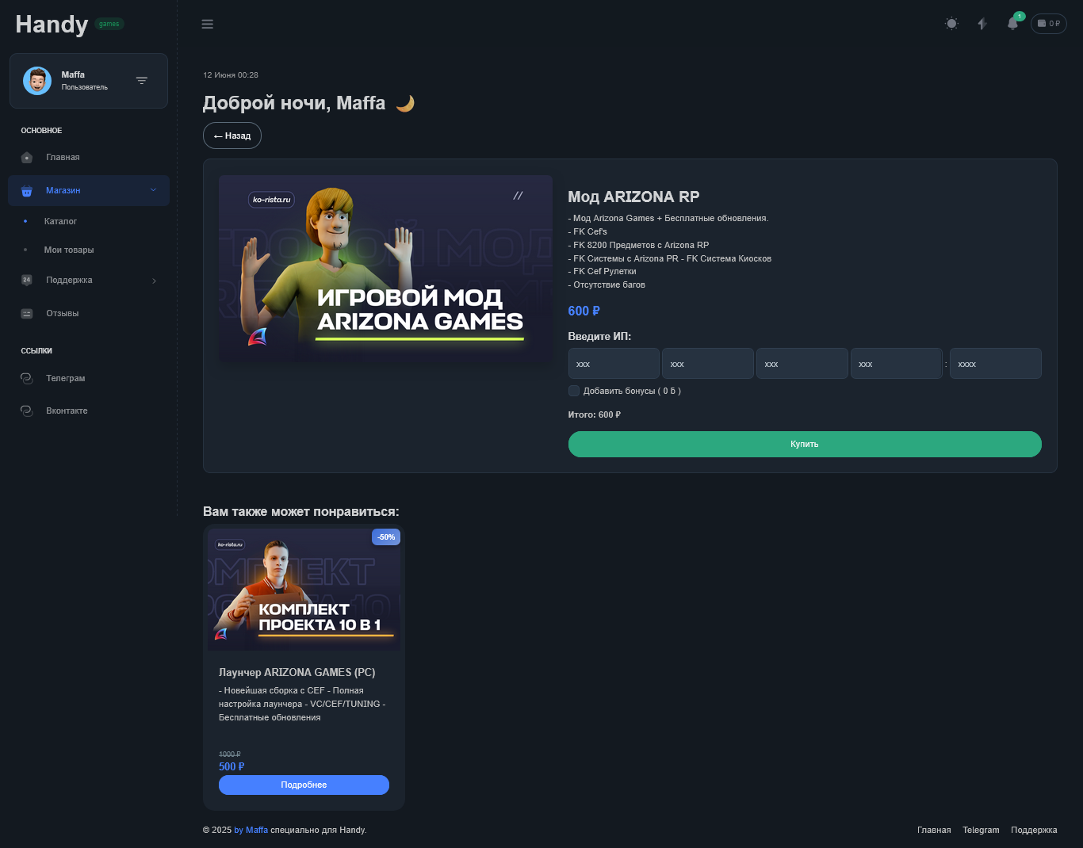Click the Поддержка 24 icon

click(27, 280)
